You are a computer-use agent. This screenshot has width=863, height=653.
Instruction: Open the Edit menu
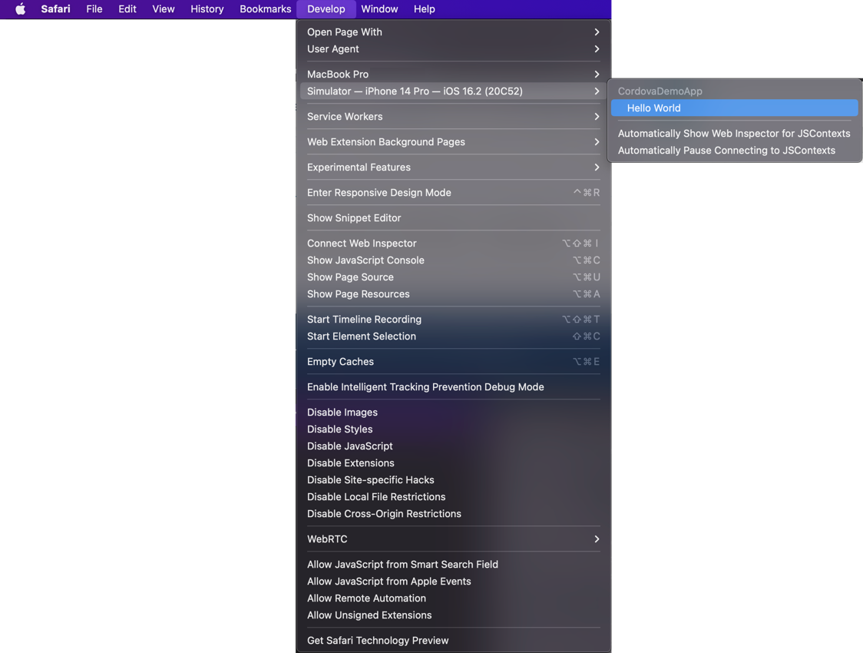[127, 8]
